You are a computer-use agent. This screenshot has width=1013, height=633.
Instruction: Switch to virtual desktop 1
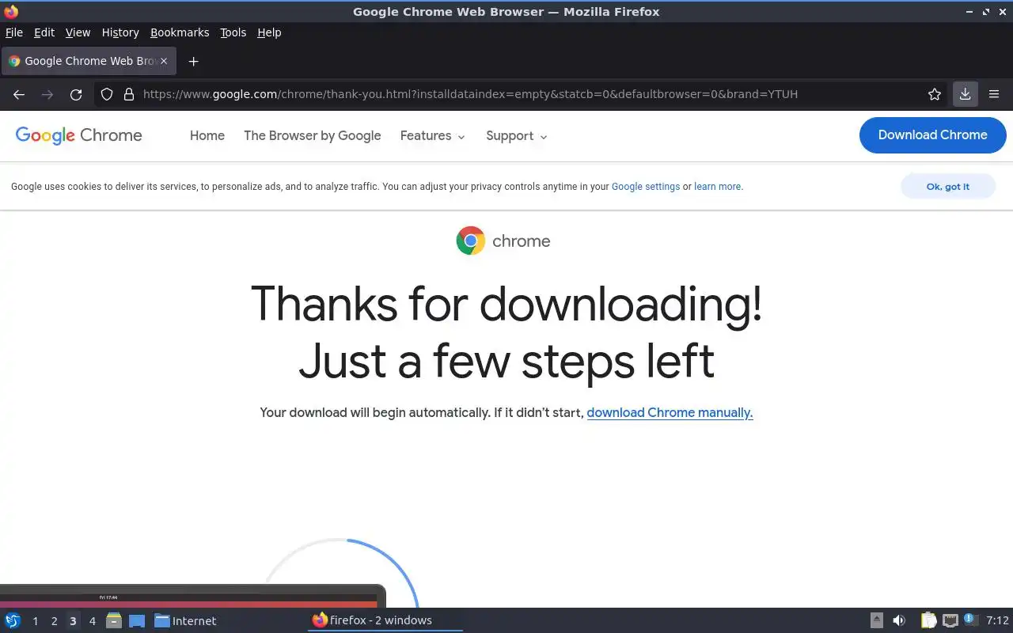(35, 621)
